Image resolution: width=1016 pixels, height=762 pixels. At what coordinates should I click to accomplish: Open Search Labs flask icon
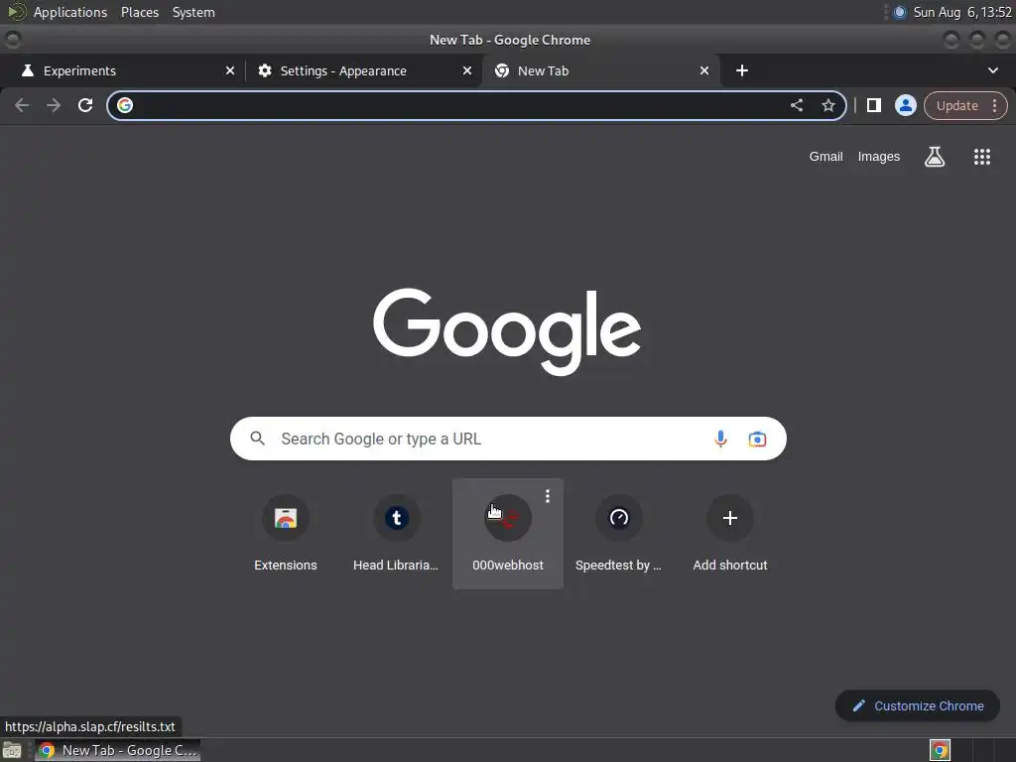[x=934, y=156]
